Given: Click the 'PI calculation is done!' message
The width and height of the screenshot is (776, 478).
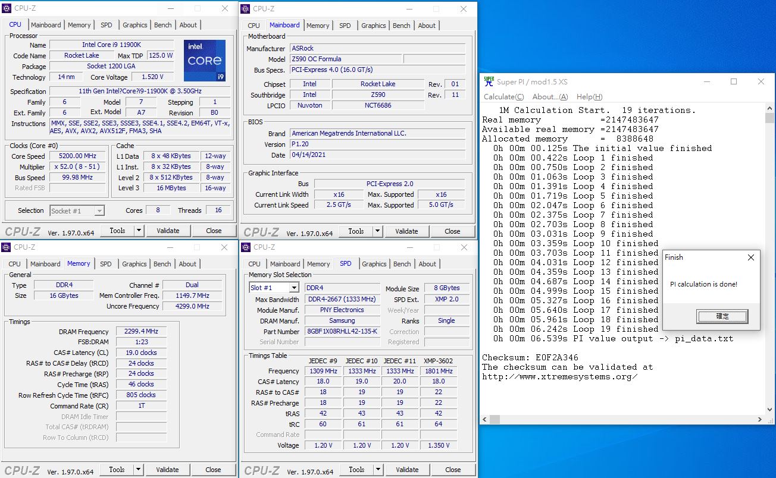Looking at the screenshot, I should 703,284.
